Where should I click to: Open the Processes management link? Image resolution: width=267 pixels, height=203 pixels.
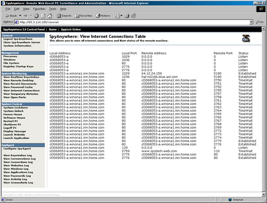coord(10,56)
